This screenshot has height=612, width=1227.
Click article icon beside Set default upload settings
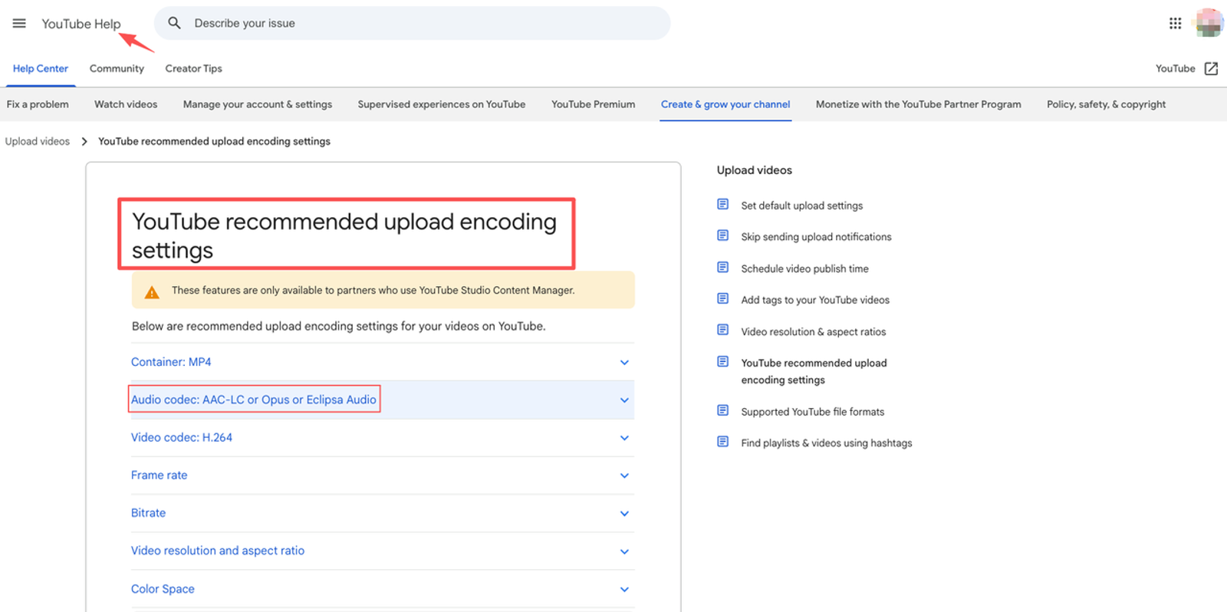722,204
